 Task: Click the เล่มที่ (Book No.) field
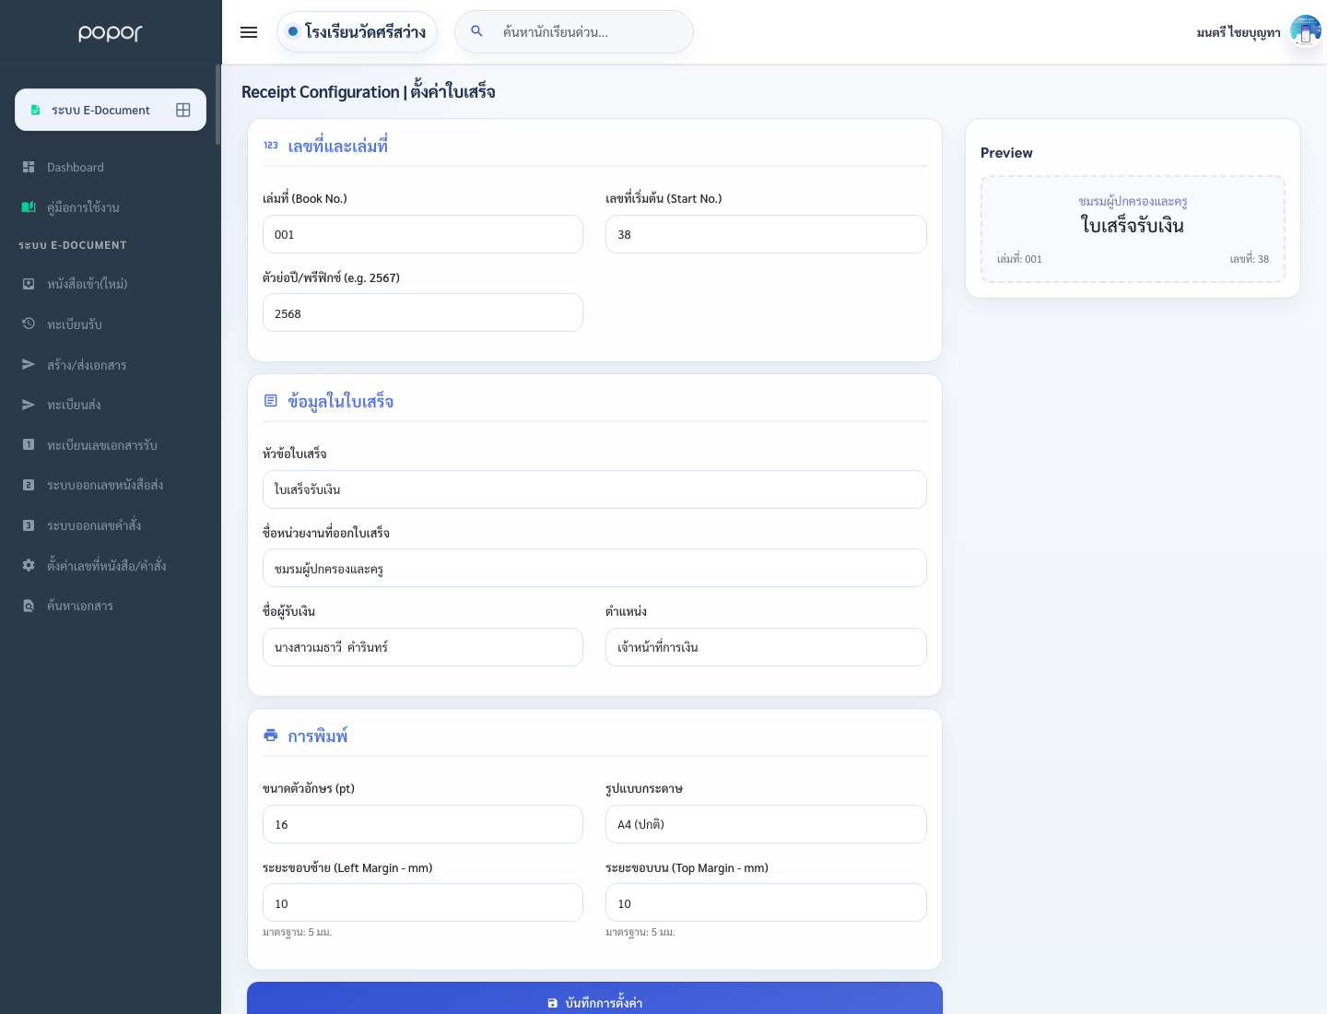click(x=423, y=234)
